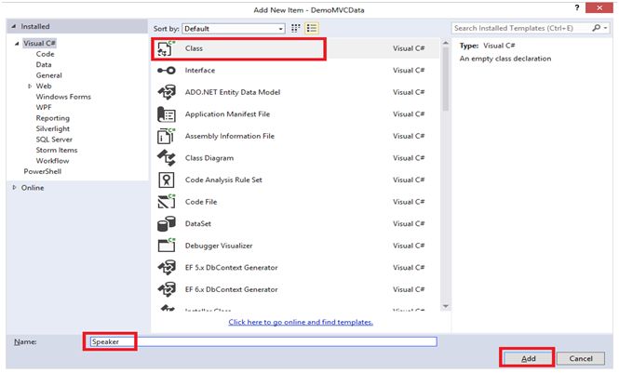Select the General category
The height and width of the screenshot is (373, 619).
(49, 75)
